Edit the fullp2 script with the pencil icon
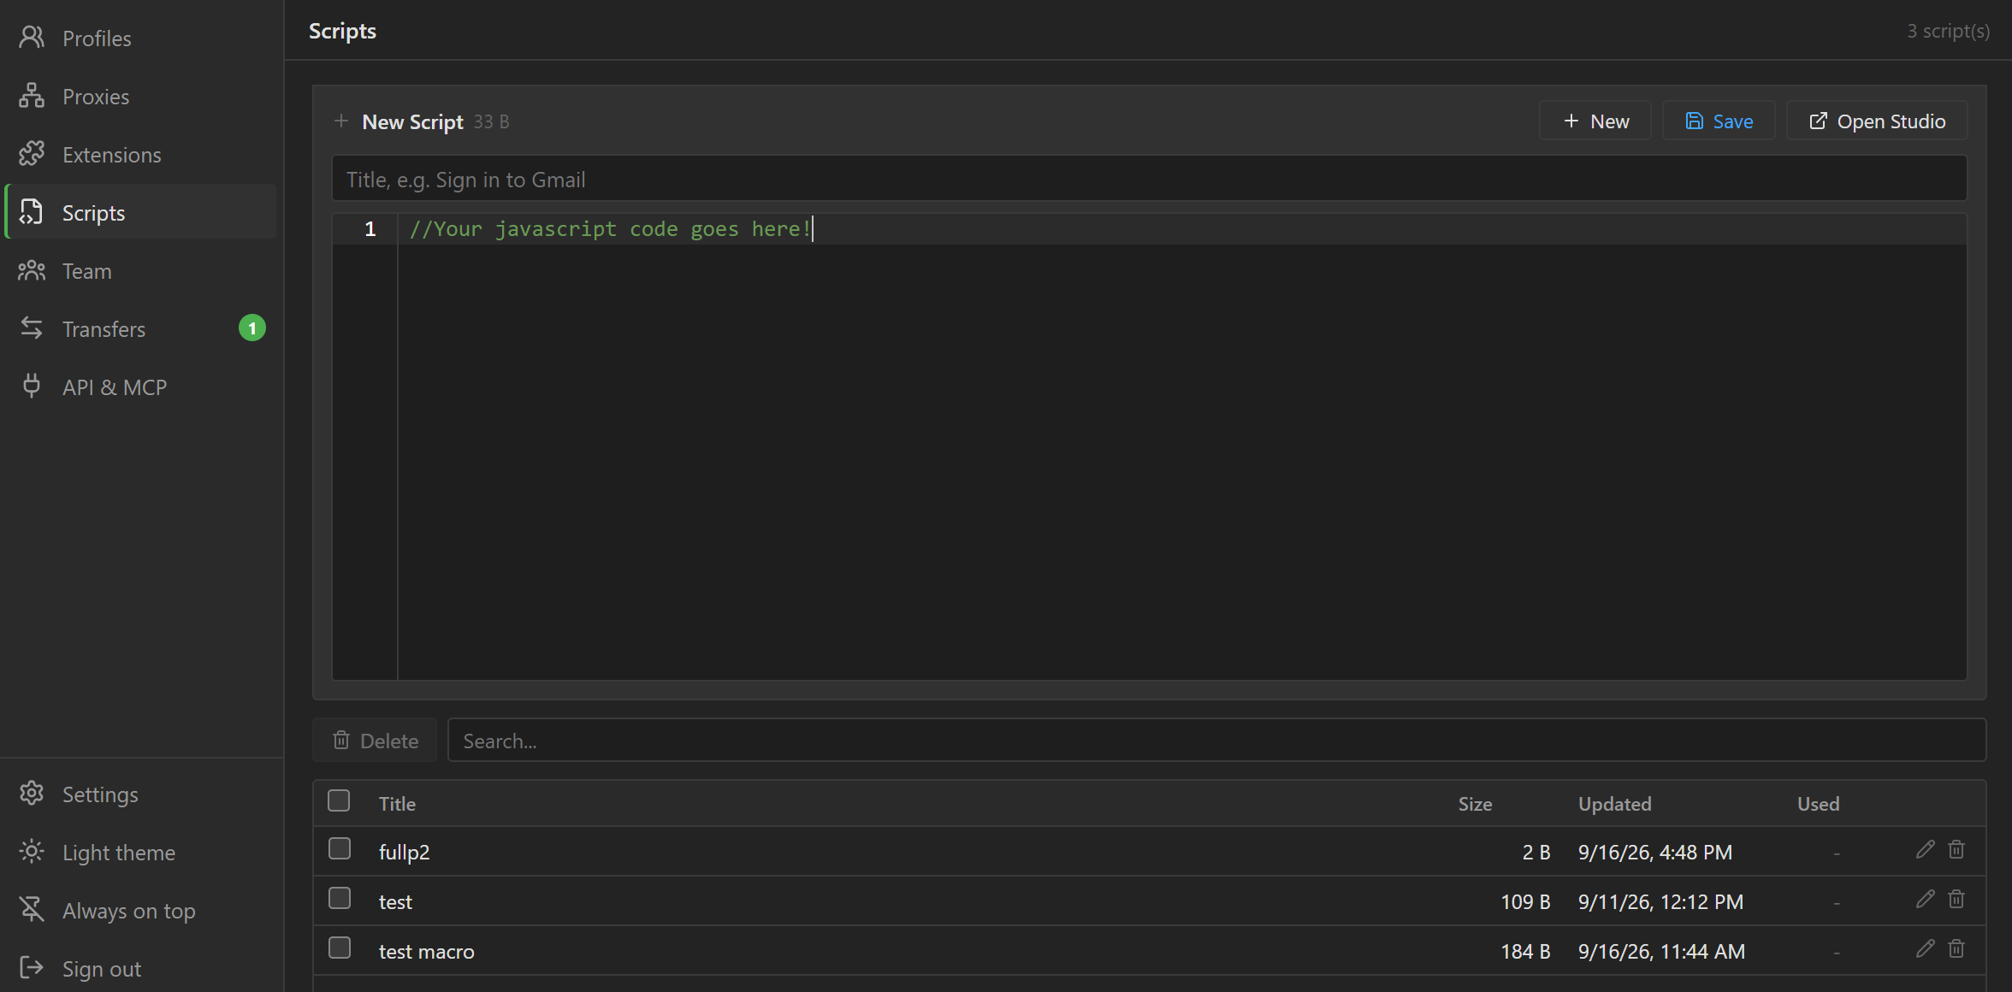Image resolution: width=2012 pixels, height=992 pixels. (1925, 850)
